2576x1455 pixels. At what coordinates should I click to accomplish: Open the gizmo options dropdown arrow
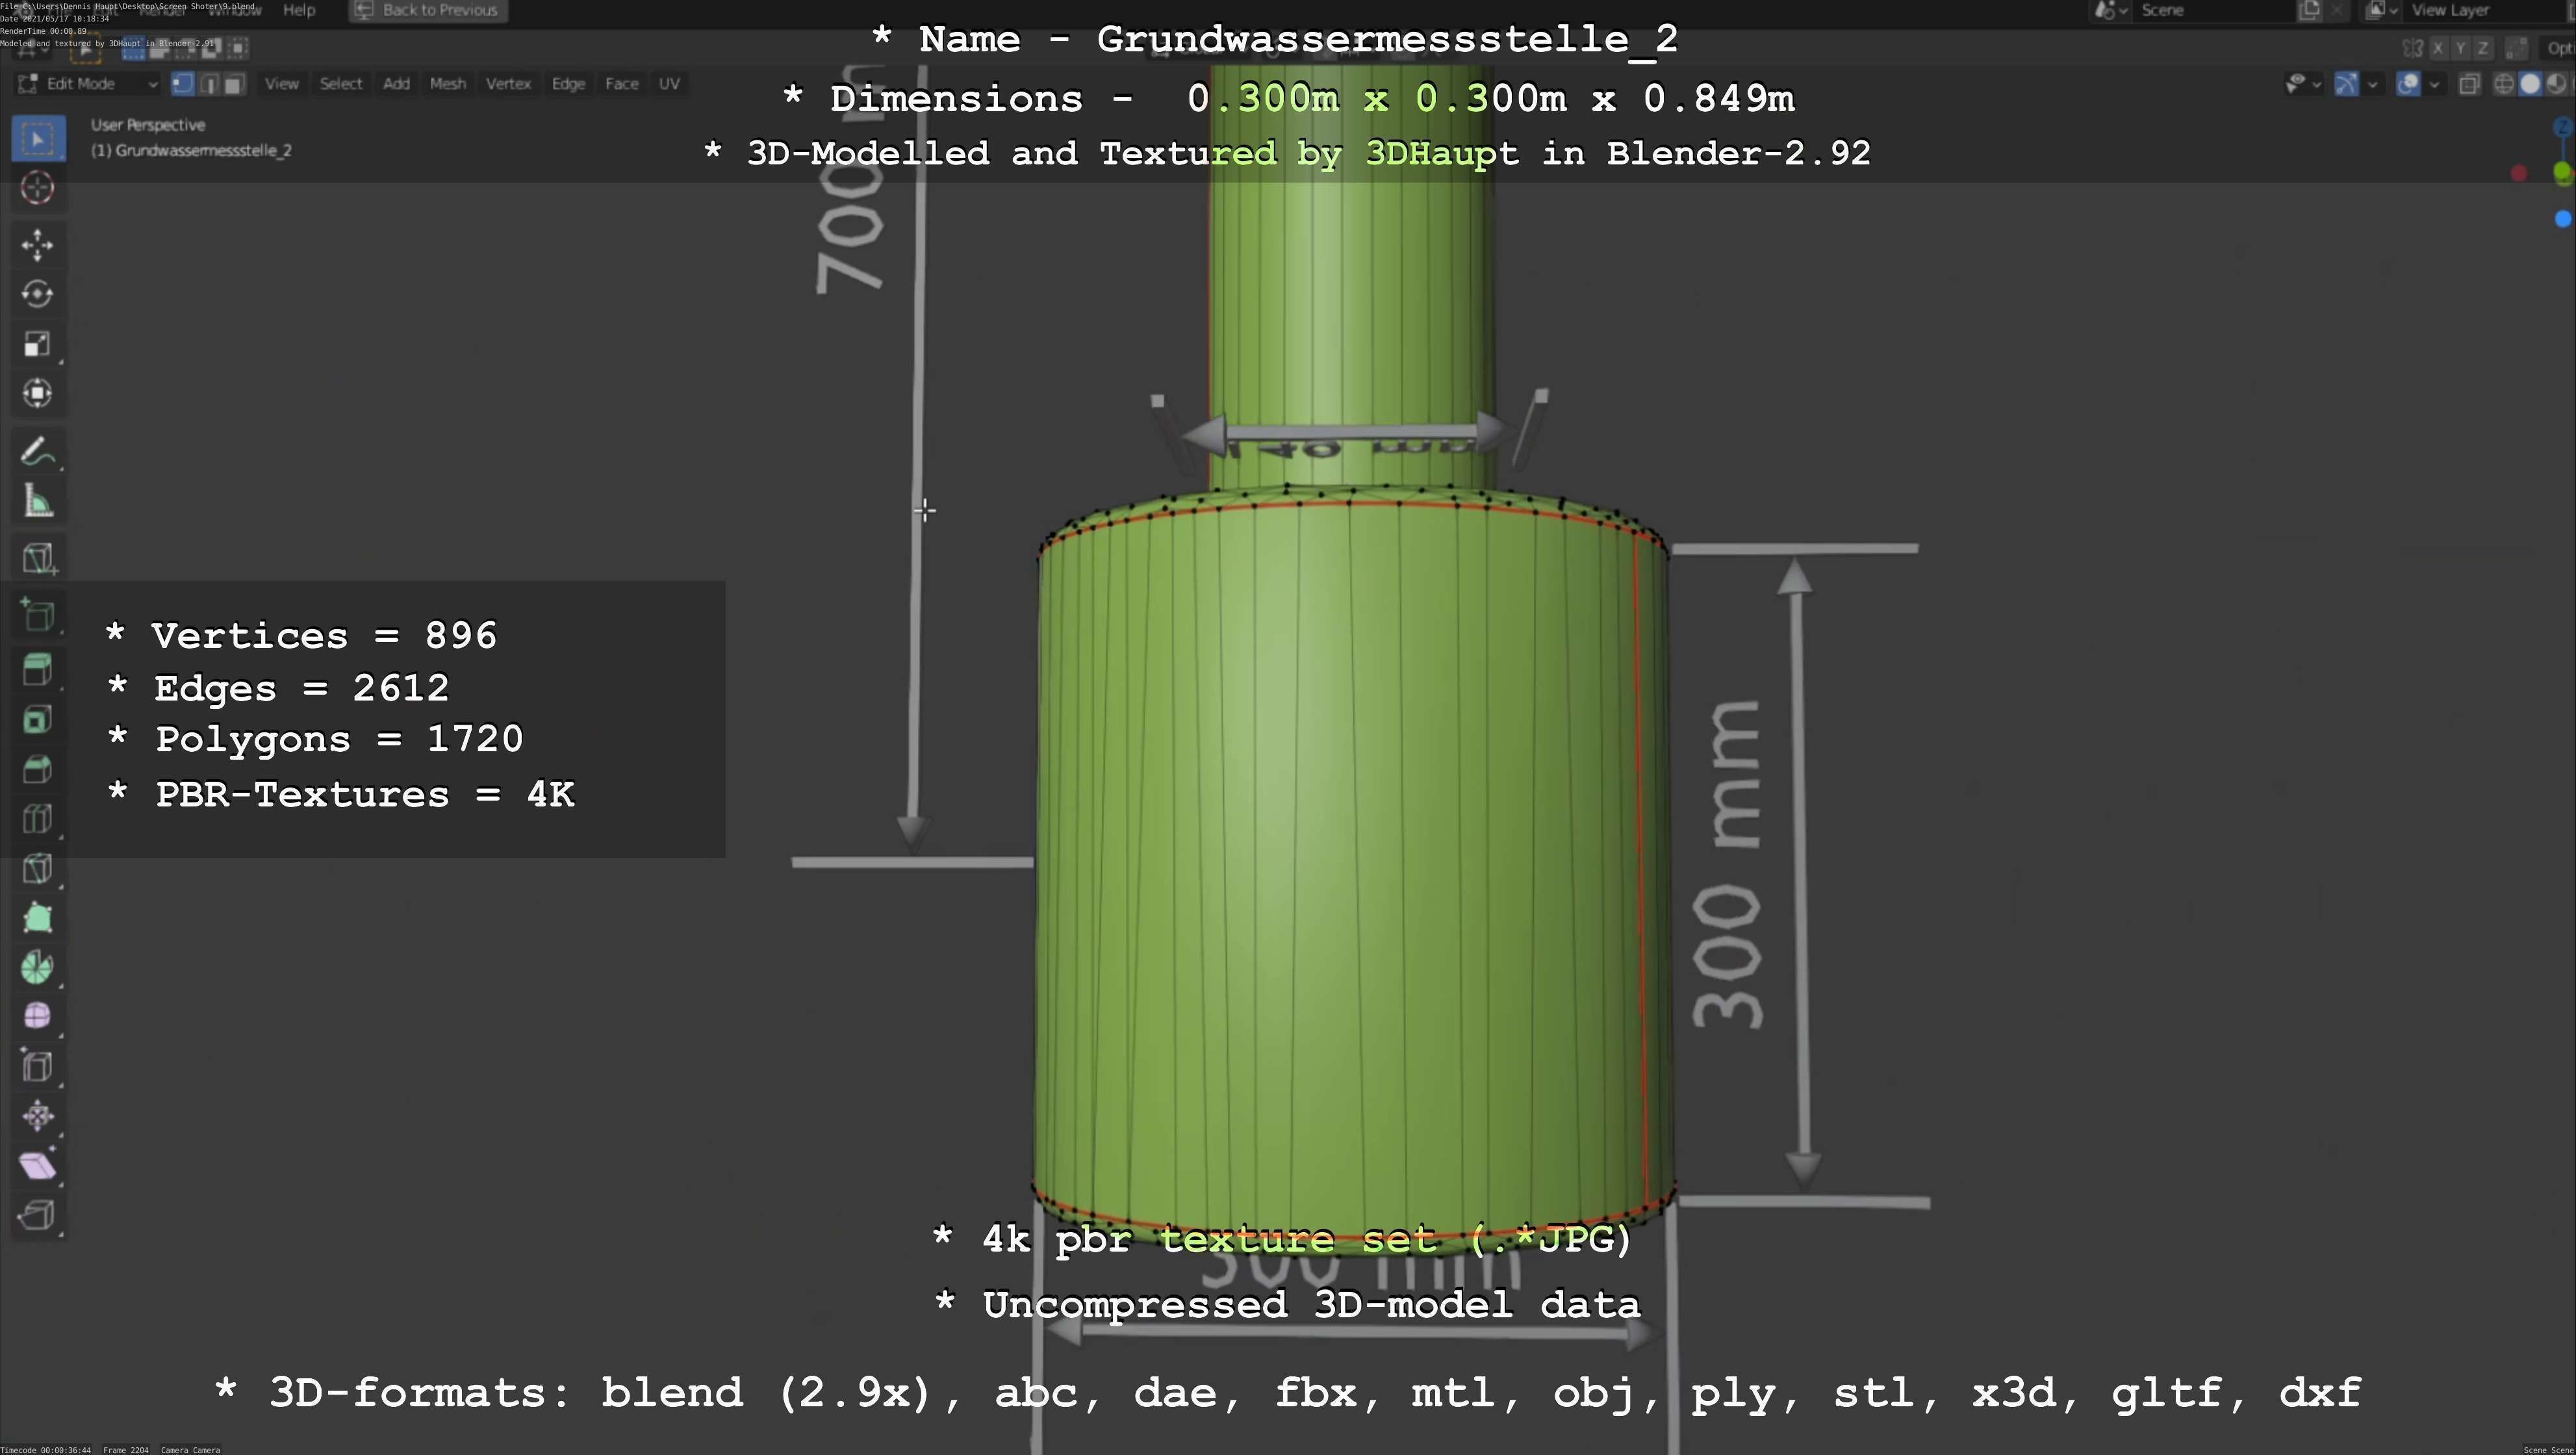pos(2373,84)
